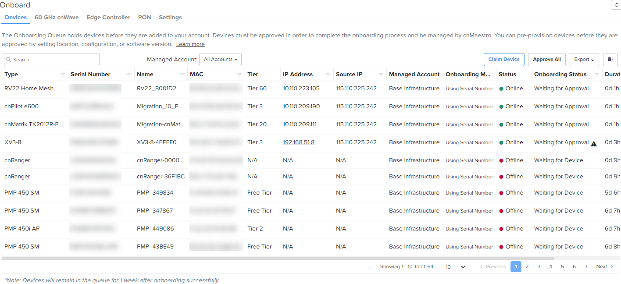
Task: Click IP address 10.110.209.111
Action: pyautogui.click(x=300, y=124)
